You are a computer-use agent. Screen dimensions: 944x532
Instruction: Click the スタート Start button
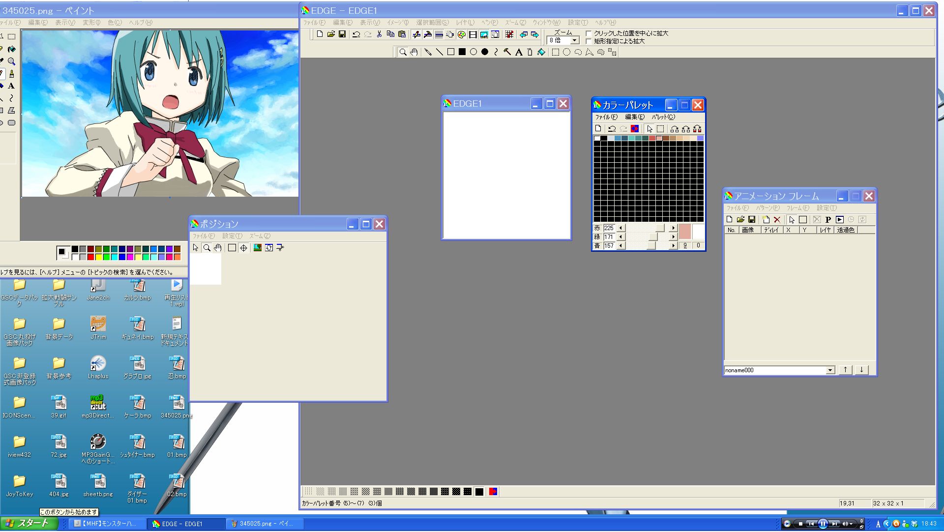pyautogui.click(x=29, y=523)
